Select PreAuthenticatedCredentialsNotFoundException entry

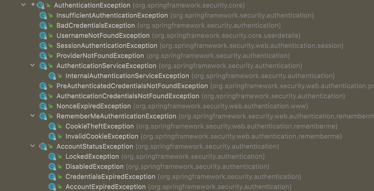pyautogui.click(x=132, y=86)
